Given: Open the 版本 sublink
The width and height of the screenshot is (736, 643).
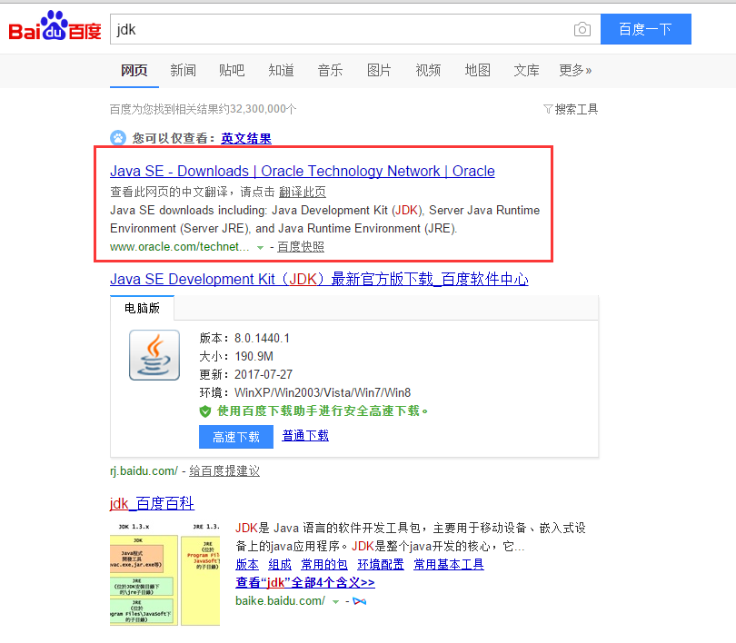Looking at the screenshot, I should (x=247, y=564).
